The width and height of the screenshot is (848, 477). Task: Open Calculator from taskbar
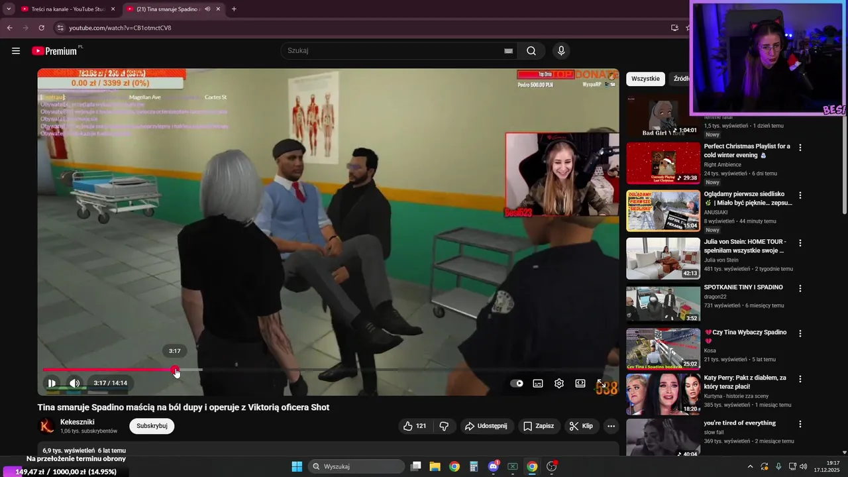474,466
